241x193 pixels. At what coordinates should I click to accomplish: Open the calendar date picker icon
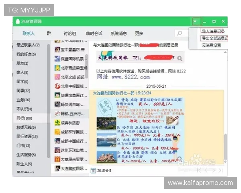(93, 170)
